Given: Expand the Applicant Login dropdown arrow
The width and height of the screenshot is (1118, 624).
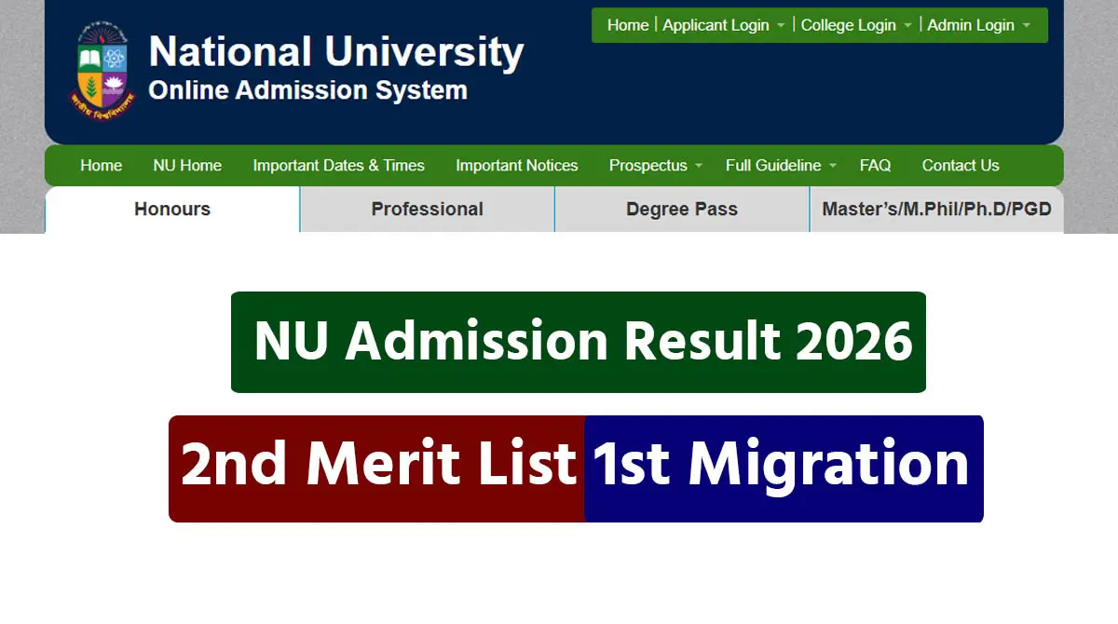Looking at the screenshot, I should click(x=781, y=26).
